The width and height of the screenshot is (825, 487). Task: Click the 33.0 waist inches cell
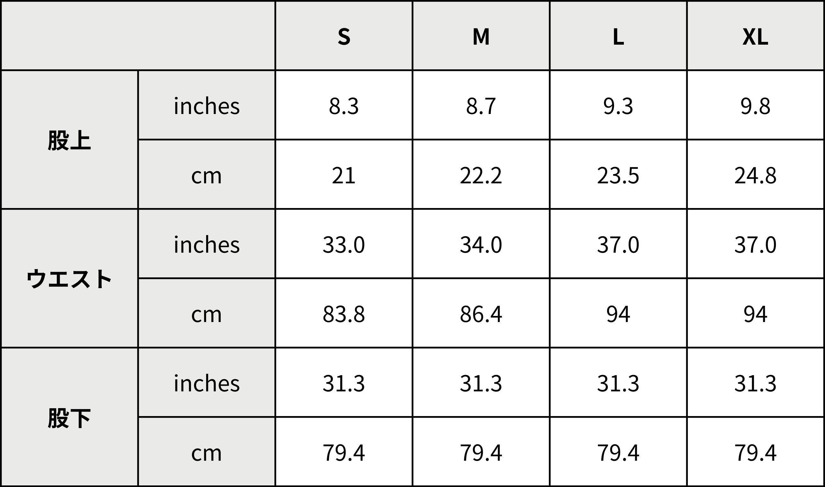(x=344, y=244)
